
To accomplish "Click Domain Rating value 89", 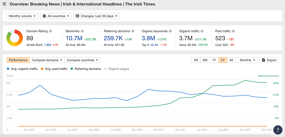I will point(30,38).
